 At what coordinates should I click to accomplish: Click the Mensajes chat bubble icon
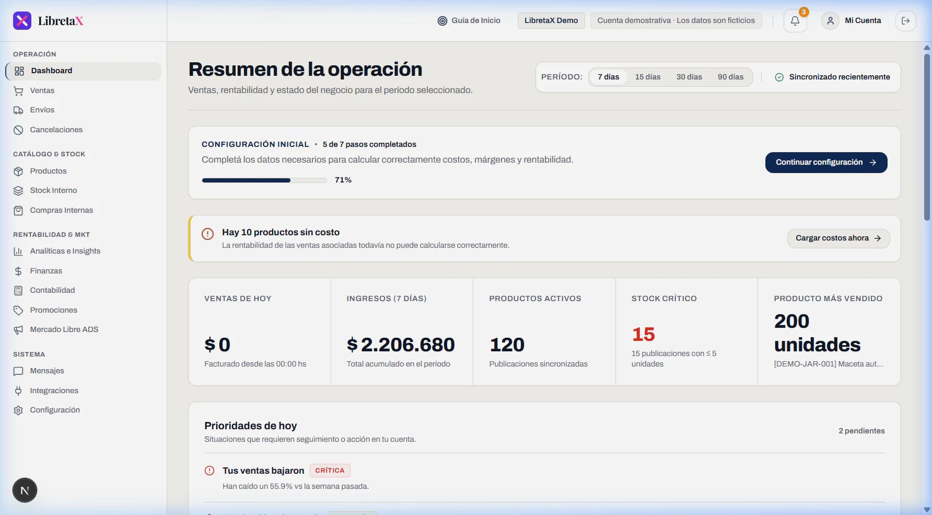tap(18, 371)
